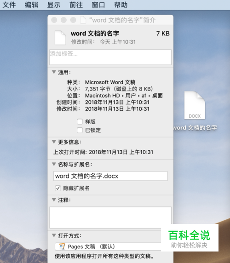Click the 添加标签 tags field
The image size is (230, 263).
pos(110,57)
